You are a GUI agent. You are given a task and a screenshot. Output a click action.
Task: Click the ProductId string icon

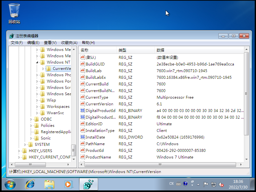[x=83, y=150]
